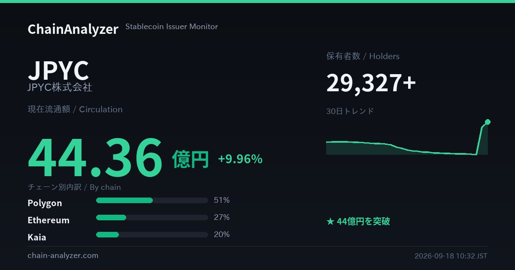
Task: Select the JPYC株式会社 issuer name
Action: (x=60, y=87)
